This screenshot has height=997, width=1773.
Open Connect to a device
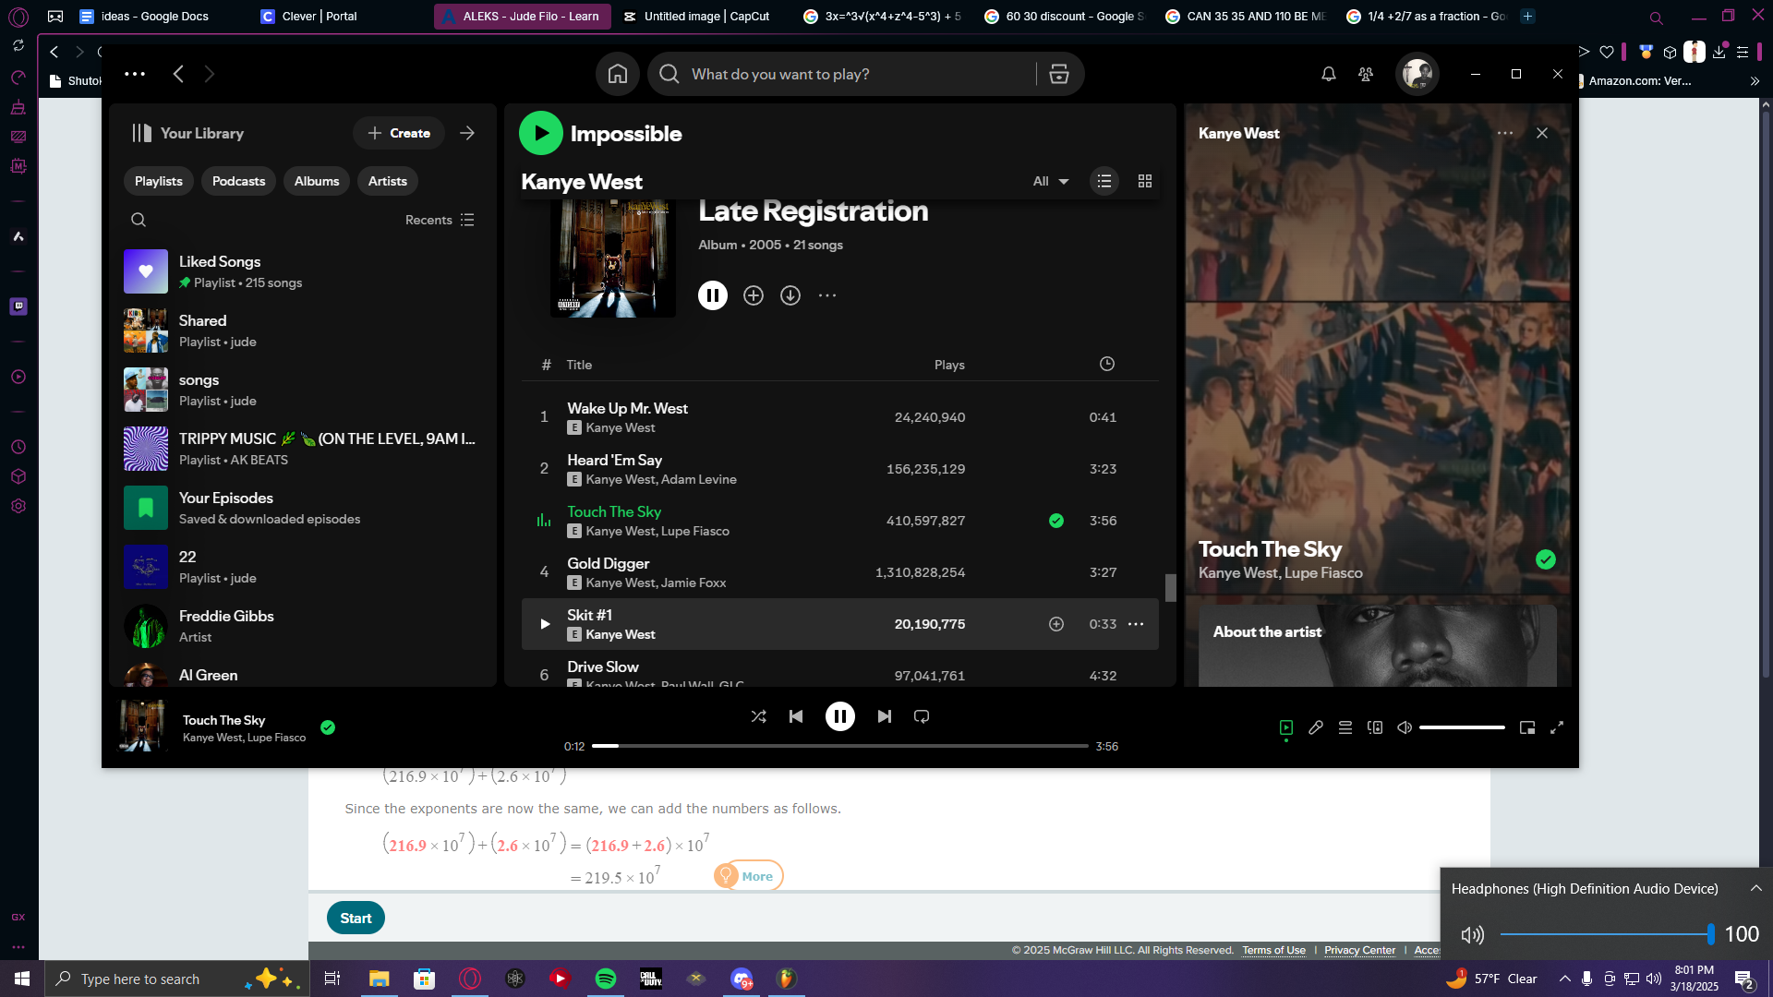1375,727
